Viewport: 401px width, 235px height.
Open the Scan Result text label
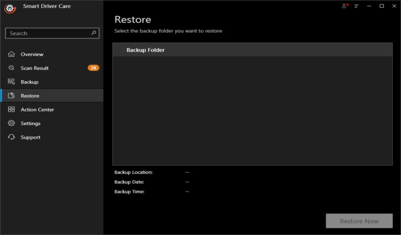[x=35, y=68]
